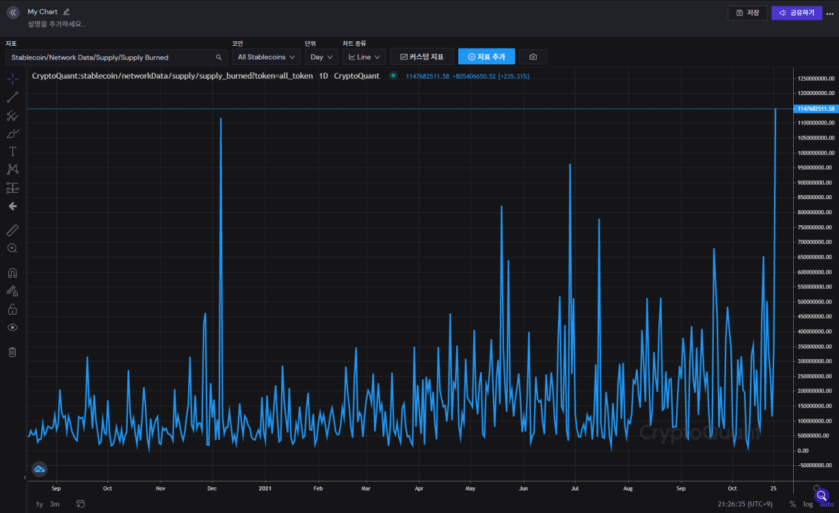The height and width of the screenshot is (513, 839).
Task: Click the magnifier in the indicator search field
Action: 219,57
